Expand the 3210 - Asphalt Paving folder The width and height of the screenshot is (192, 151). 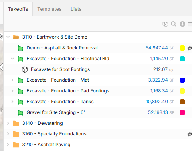pos(8,145)
